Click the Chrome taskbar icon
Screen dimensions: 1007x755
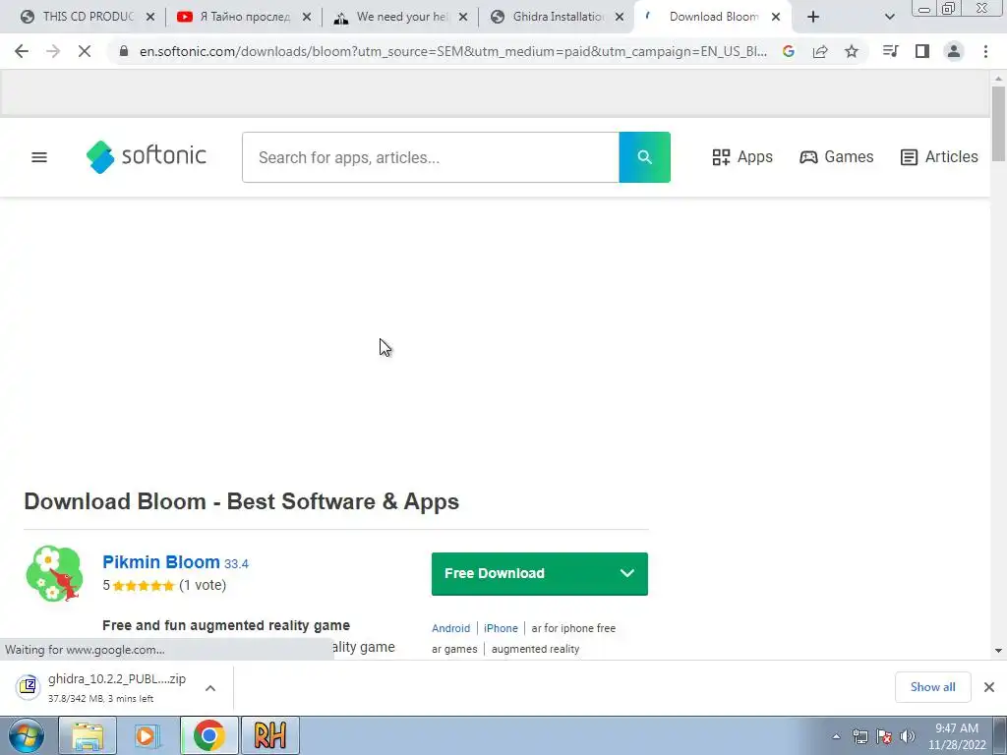[x=208, y=735]
